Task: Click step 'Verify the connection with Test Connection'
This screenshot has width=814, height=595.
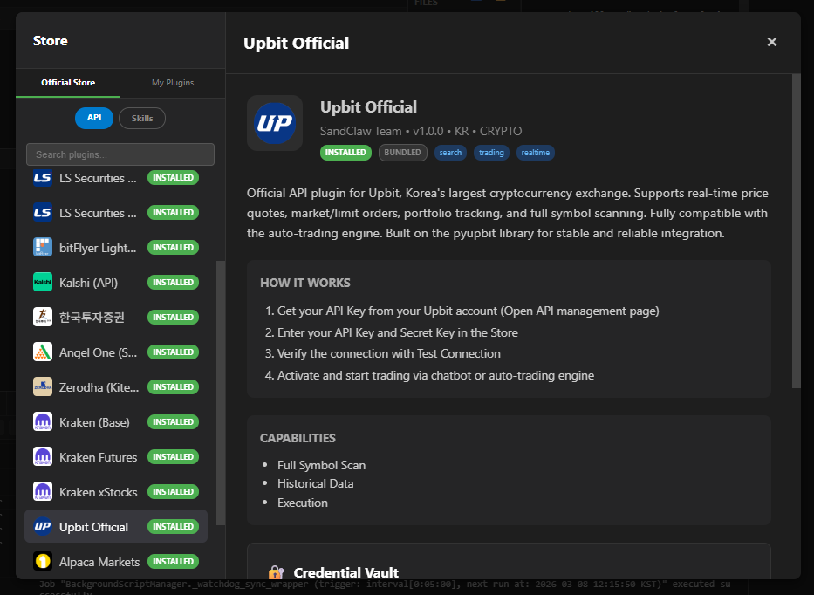Action: [389, 353]
